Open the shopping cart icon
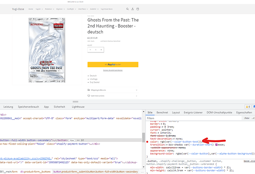255x174 pixels. tap(138, 9)
